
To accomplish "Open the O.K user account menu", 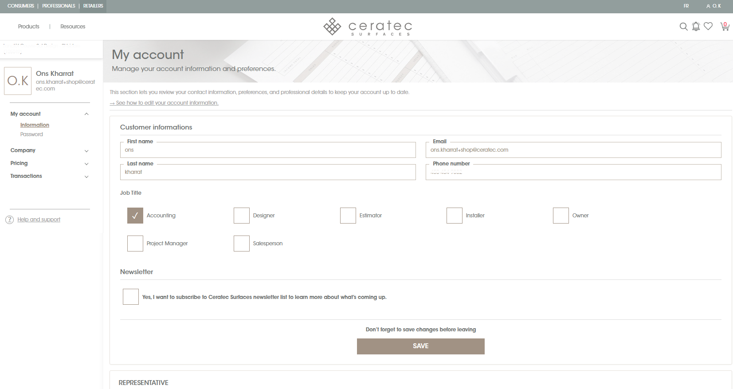I will click(713, 6).
